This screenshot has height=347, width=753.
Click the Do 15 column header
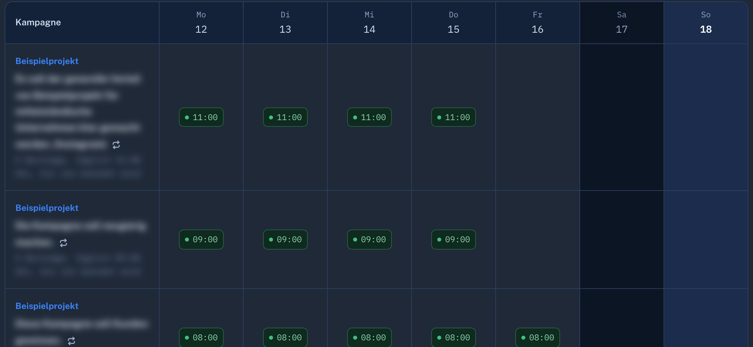tap(454, 22)
